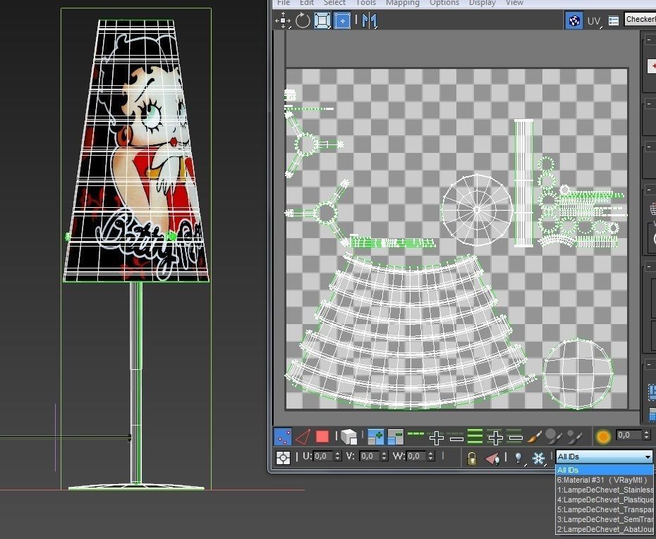Click the Loop selection icon

coord(416,435)
